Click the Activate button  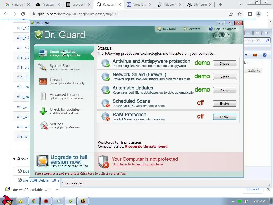pyautogui.click(x=192, y=29)
